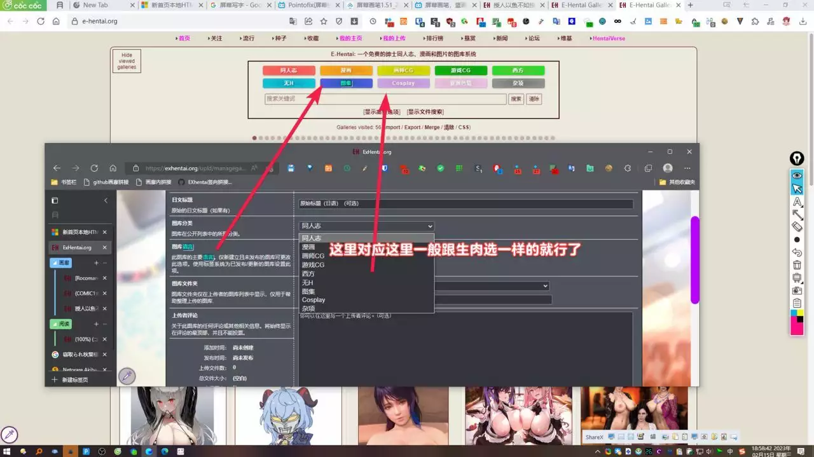
Task: Toggle the 西方 category filter button
Action: 518,71
